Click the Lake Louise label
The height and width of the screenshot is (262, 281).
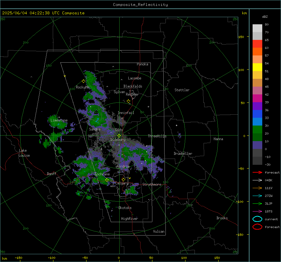pyautogui.click(x=24, y=153)
